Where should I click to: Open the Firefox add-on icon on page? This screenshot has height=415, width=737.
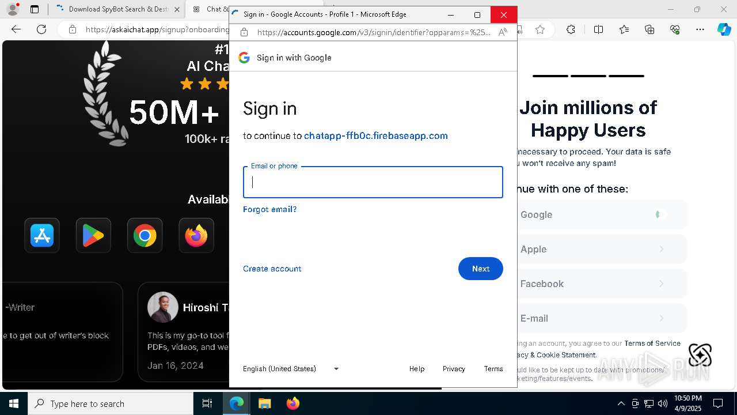click(196, 236)
